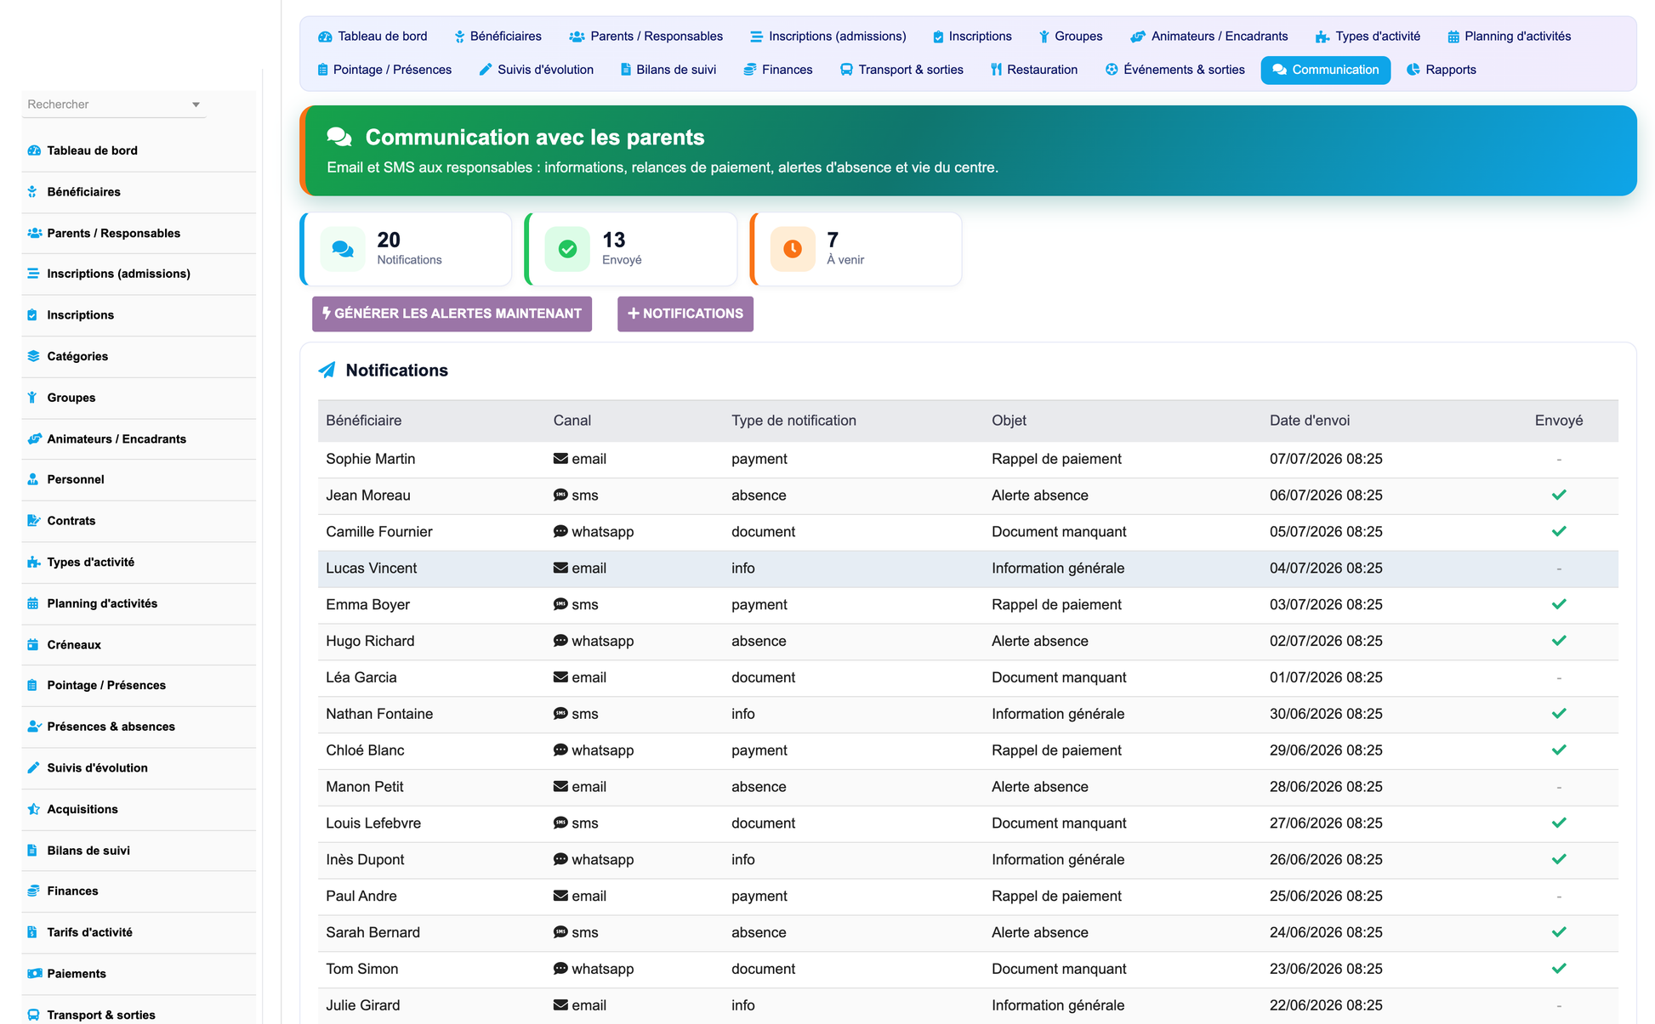The height and width of the screenshot is (1024, 1655).
Task: Open the Inscriptions (admissions) top tab
Action: pyautogui.click(x=828, y=37)
